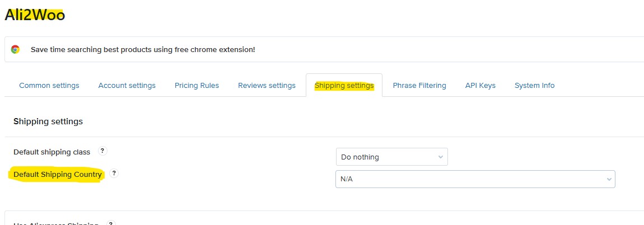Open the Phrase Filtering tab
644x225 pixels.
click(x=419, y=86)
